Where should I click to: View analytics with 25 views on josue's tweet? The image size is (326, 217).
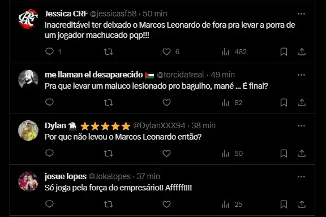coord(232,205)
